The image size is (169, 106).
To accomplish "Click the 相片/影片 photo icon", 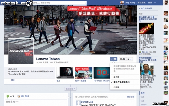I will click(19, 96).
